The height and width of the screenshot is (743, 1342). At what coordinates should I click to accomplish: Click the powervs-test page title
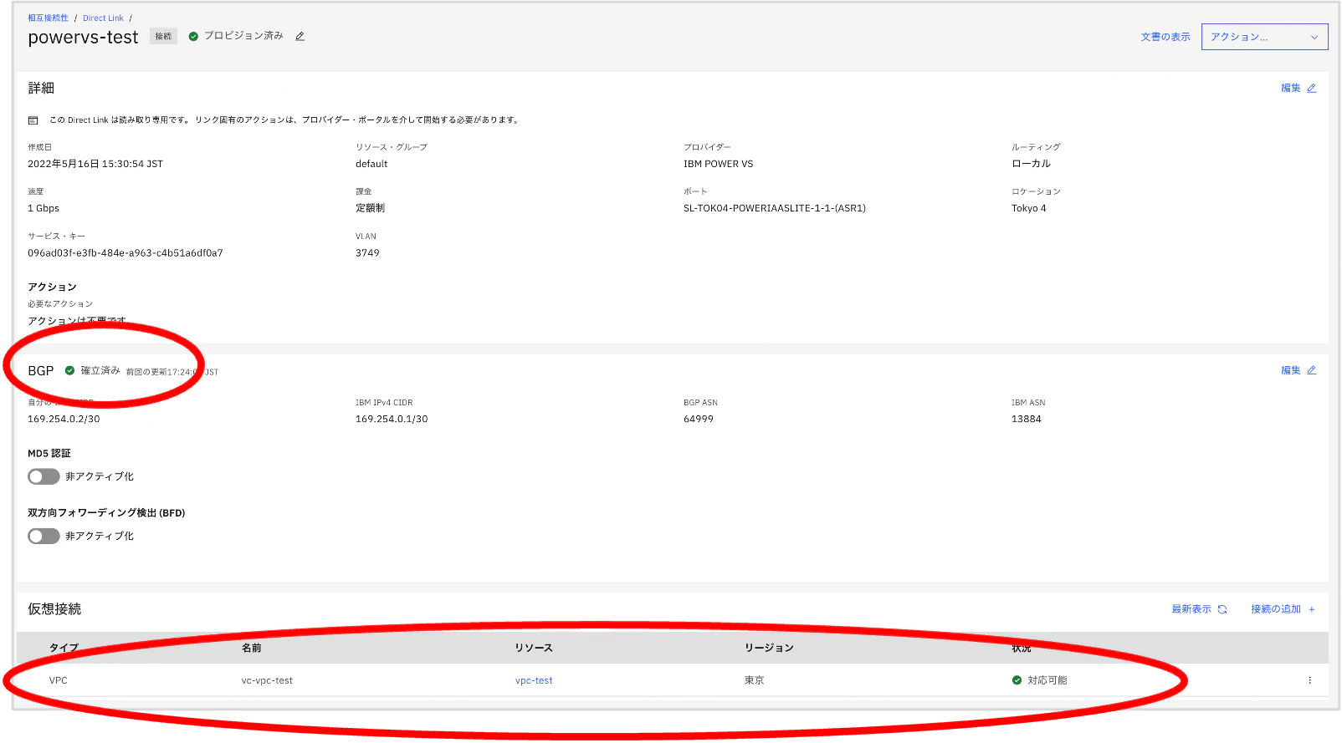[83, 38]
